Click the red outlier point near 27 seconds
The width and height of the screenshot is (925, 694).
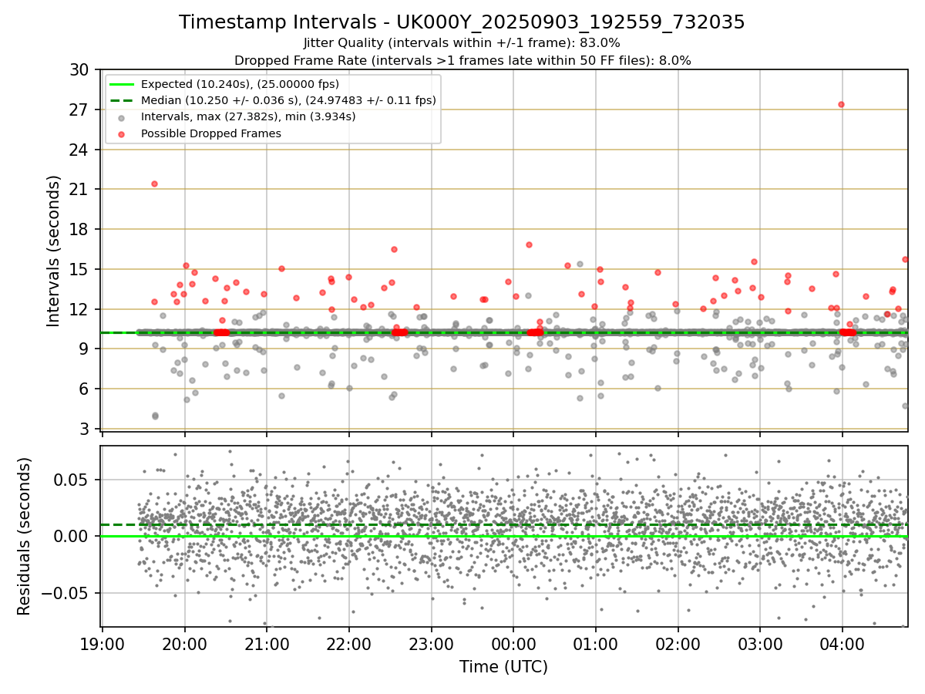pos(841,104)
